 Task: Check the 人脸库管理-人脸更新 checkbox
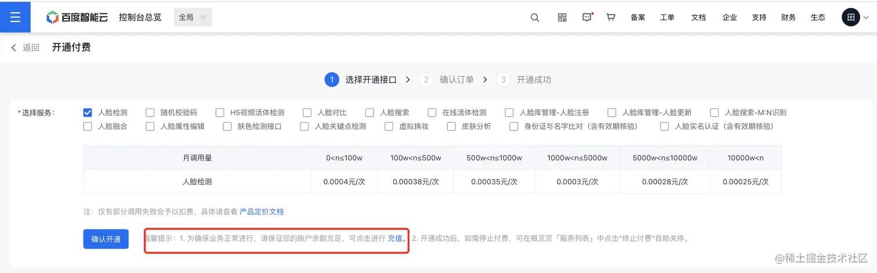[x=612, y=112]
